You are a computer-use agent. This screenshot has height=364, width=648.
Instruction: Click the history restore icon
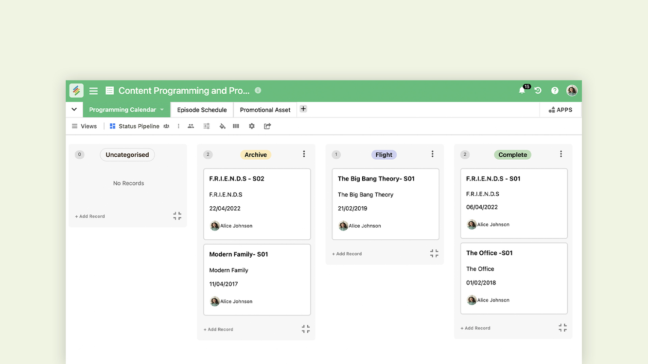click(x=538, y=91)
